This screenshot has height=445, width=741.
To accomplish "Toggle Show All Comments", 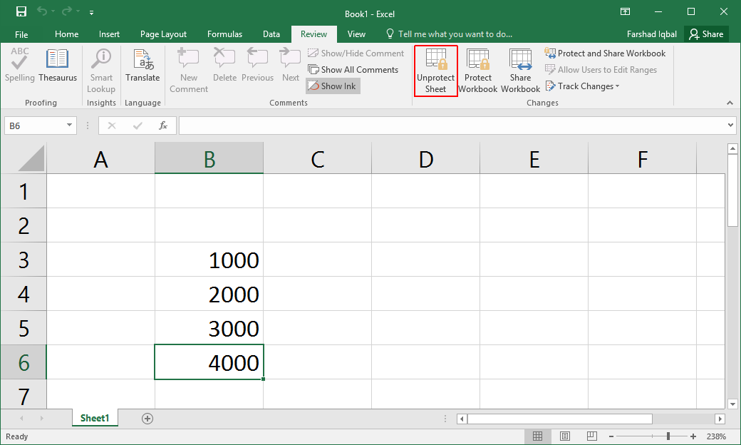I will (x=353, y=70).
